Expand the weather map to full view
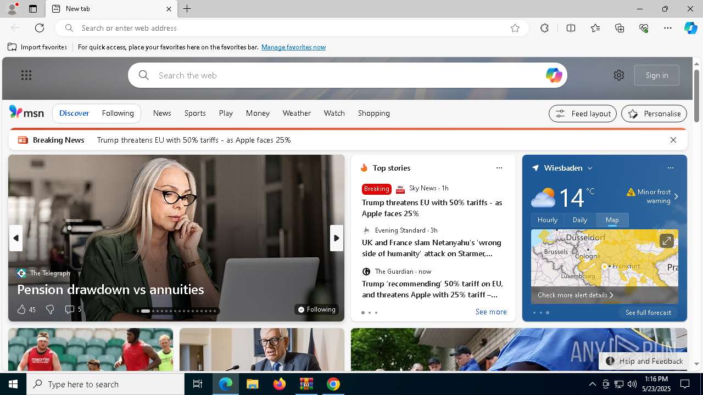 (x=666, y=241)
